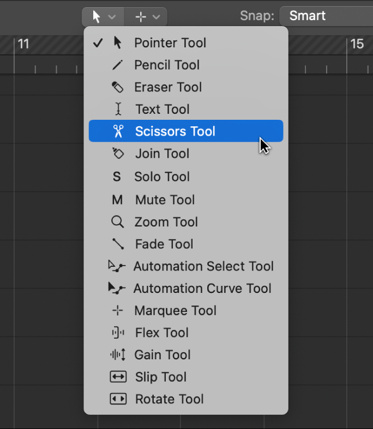Select the Rotate Tool icon

click(x=118, y=399)
